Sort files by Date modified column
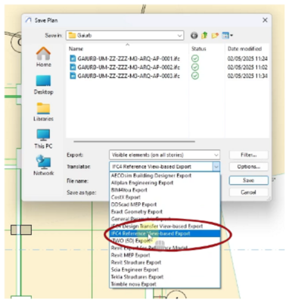This screenshot has height=303, width=289. [244, 48]
